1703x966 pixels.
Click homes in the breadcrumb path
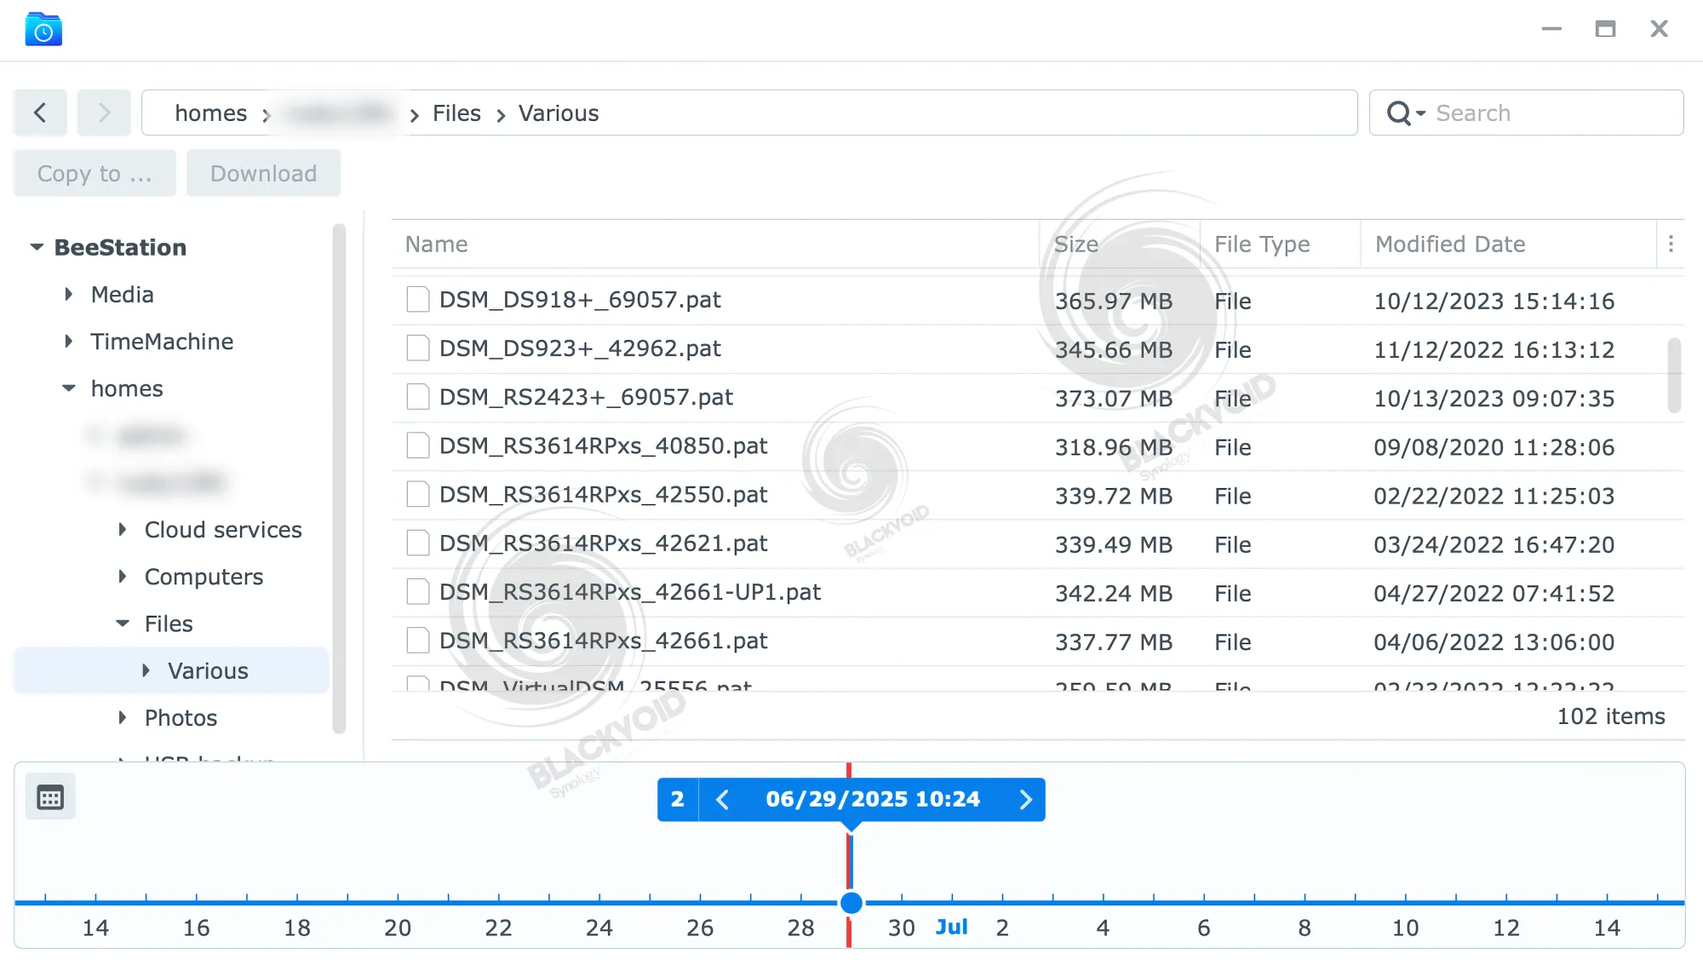click(x=210, y=112)
